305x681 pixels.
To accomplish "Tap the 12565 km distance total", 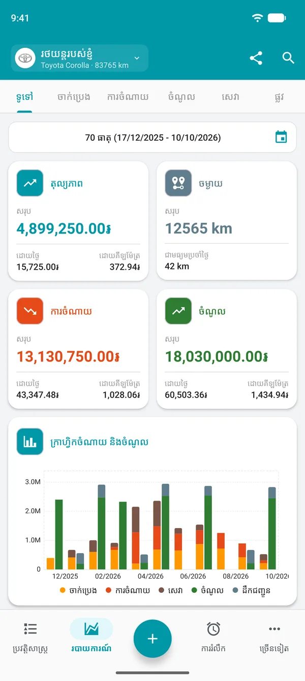I will point(199,228).
